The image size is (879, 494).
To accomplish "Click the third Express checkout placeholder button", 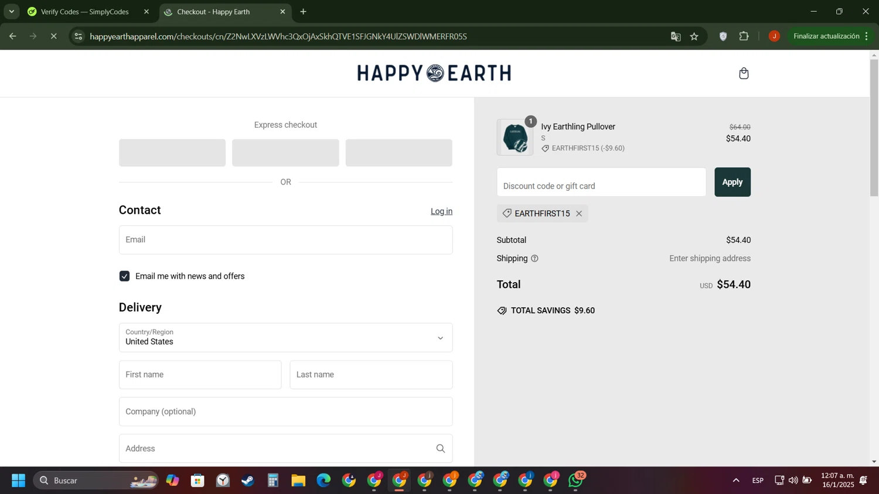I will [x=398, y=153].
